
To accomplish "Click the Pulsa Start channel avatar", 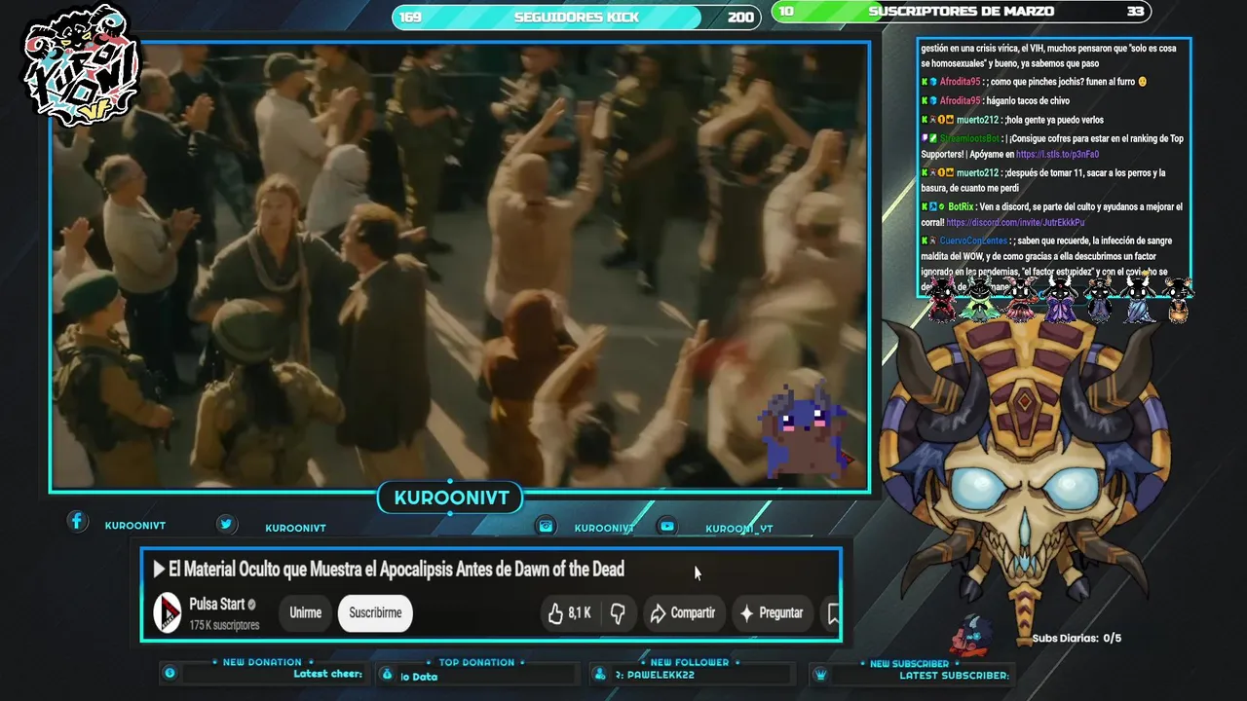I will (x=168, y=613).
